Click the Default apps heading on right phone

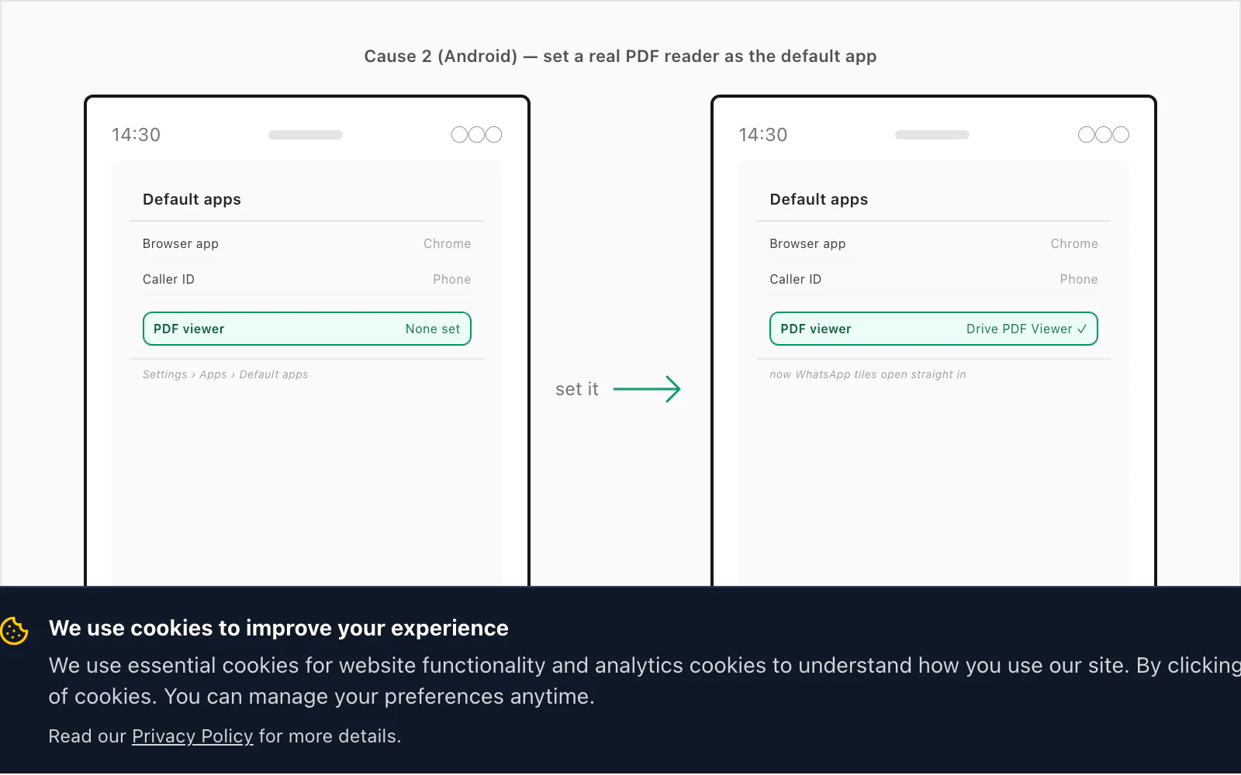tap(819, 199)
